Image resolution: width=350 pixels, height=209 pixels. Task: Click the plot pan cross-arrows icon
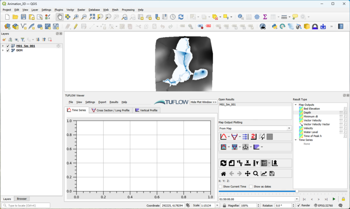coord(248,174)
